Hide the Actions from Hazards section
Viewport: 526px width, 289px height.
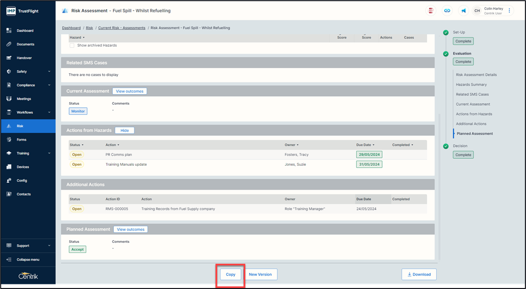(x=124, y=130)
